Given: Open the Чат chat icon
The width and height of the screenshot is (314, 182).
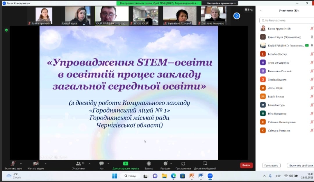Looking at the screenshot, I should coord(101,164).
